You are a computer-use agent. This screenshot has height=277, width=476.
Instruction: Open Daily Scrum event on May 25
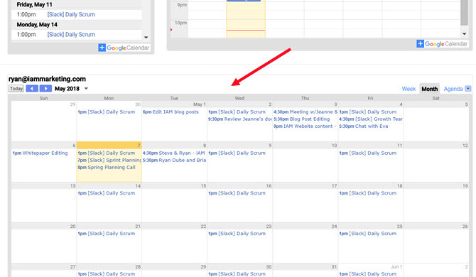click(x=367, y=234)
